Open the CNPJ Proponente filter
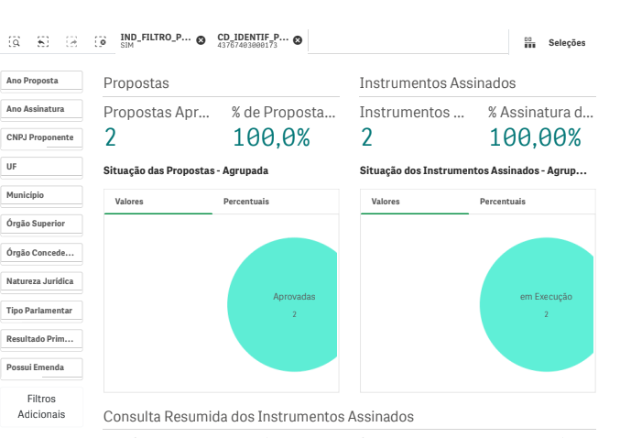 click(42, 137)
